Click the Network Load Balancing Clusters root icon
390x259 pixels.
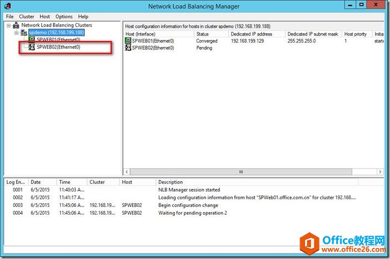coord(16,25)
